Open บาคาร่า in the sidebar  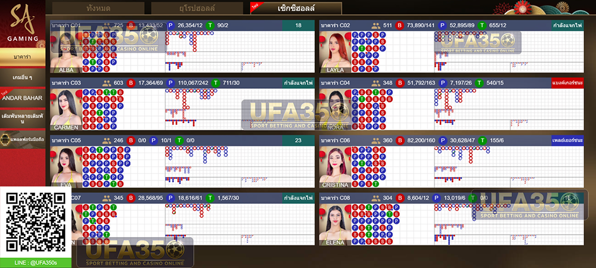point(23,57)
